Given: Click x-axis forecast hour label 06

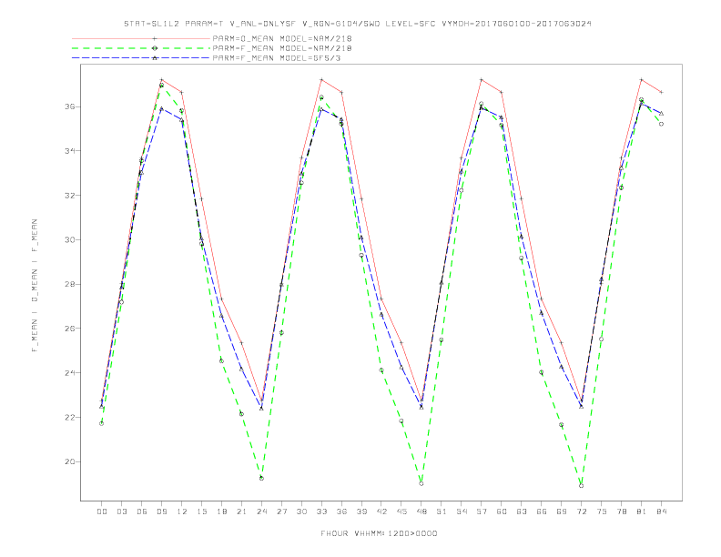Looking at the screenshot, I should pyautogui.click(x=142, y=511).
